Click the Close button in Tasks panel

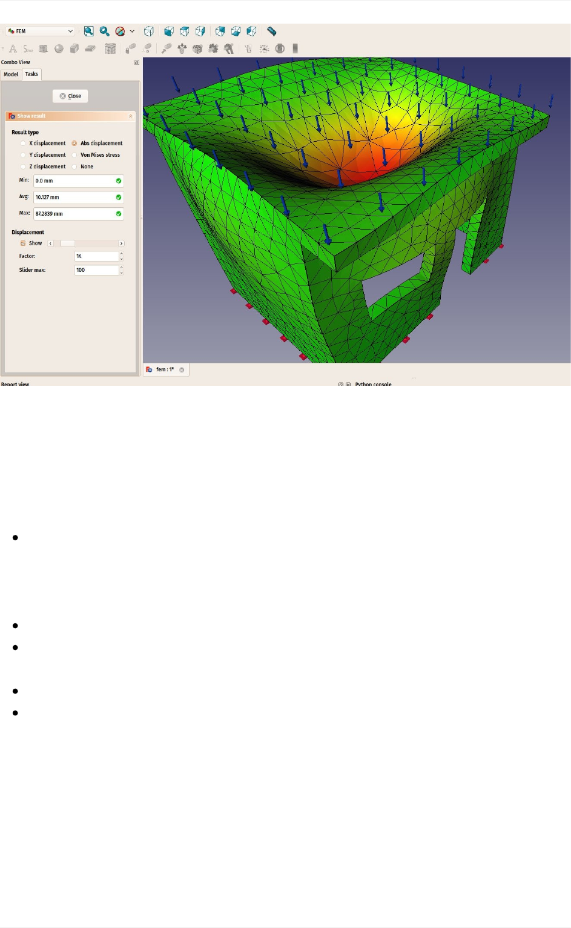pyautogui.click(x=70, y=96)
